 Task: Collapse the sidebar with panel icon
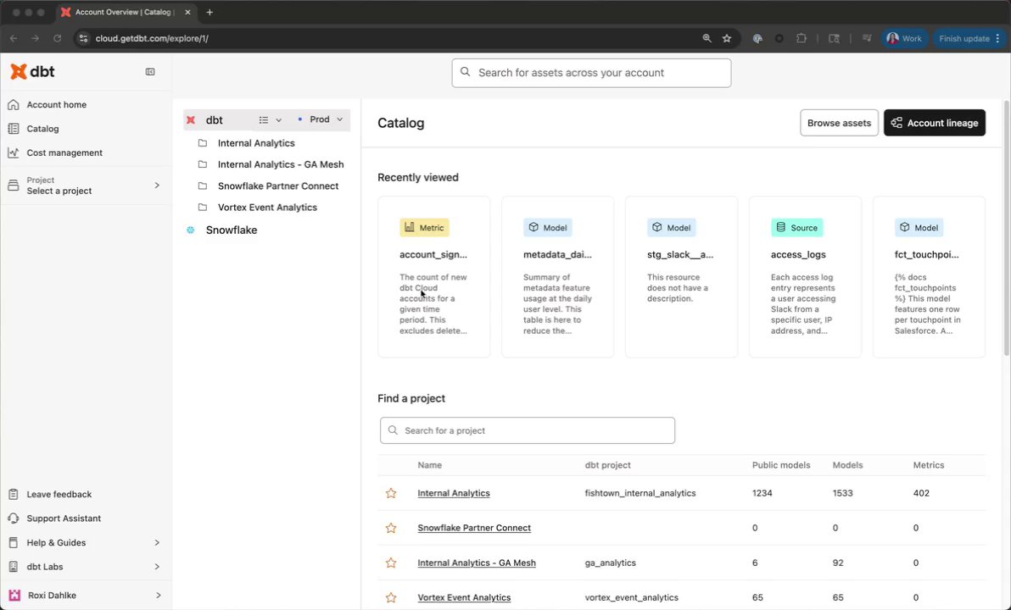[x=150, y=72]
